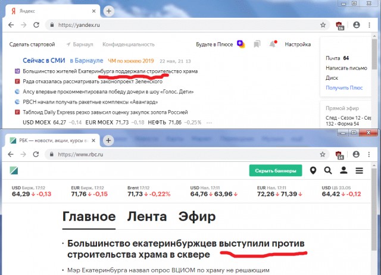
Task: Open Настройка menu on Yandex
Action: click(x=298, y=44)
